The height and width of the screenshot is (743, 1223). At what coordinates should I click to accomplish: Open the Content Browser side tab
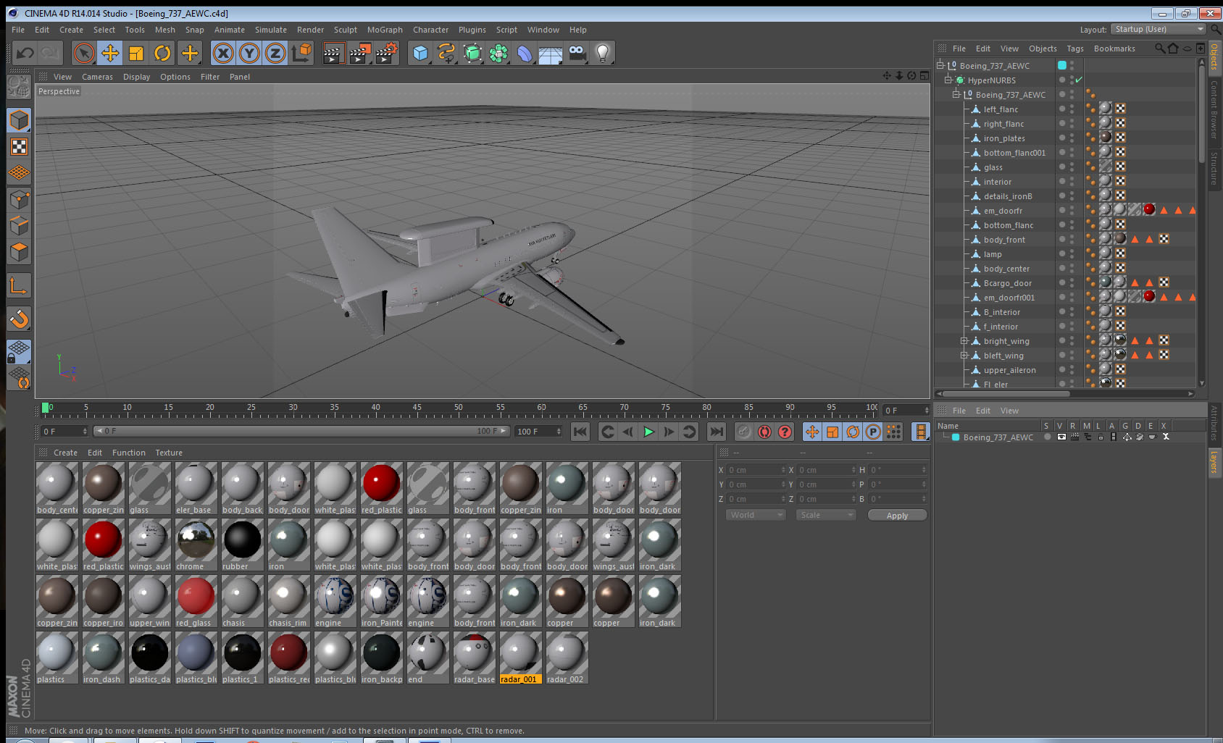pos(1214,109)
